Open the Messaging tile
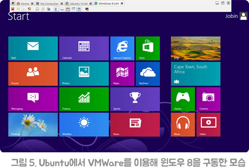 (x=33, y=99)
